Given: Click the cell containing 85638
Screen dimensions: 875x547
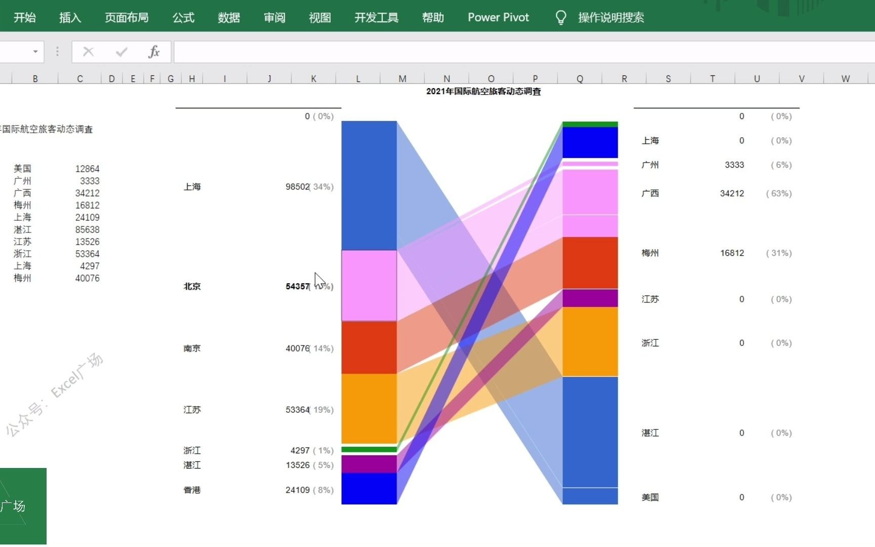Looking at the screenshot, I should 87,229.
